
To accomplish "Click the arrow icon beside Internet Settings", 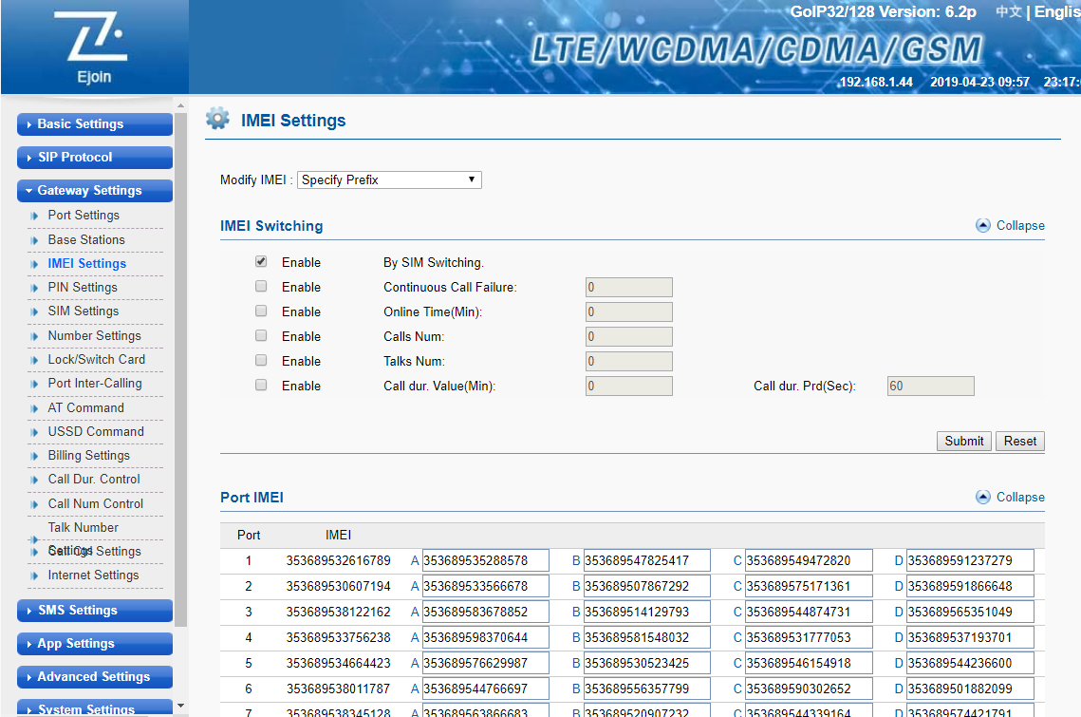I will click(x=35, y=576).
